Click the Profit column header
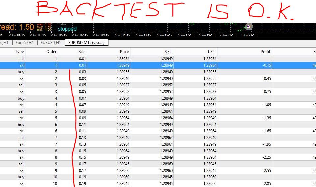The width and height of the screenshot is (316, 187). click(x=265, y=52)
